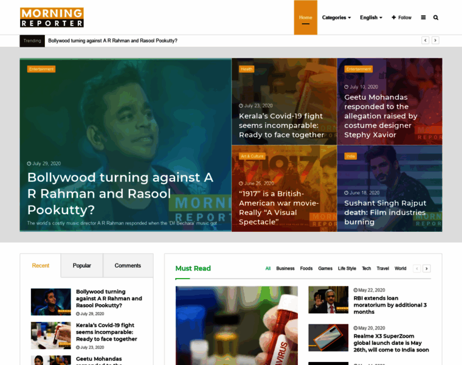Filter Must Read by Business
This screenshot has height=365, width=462.
285,269
